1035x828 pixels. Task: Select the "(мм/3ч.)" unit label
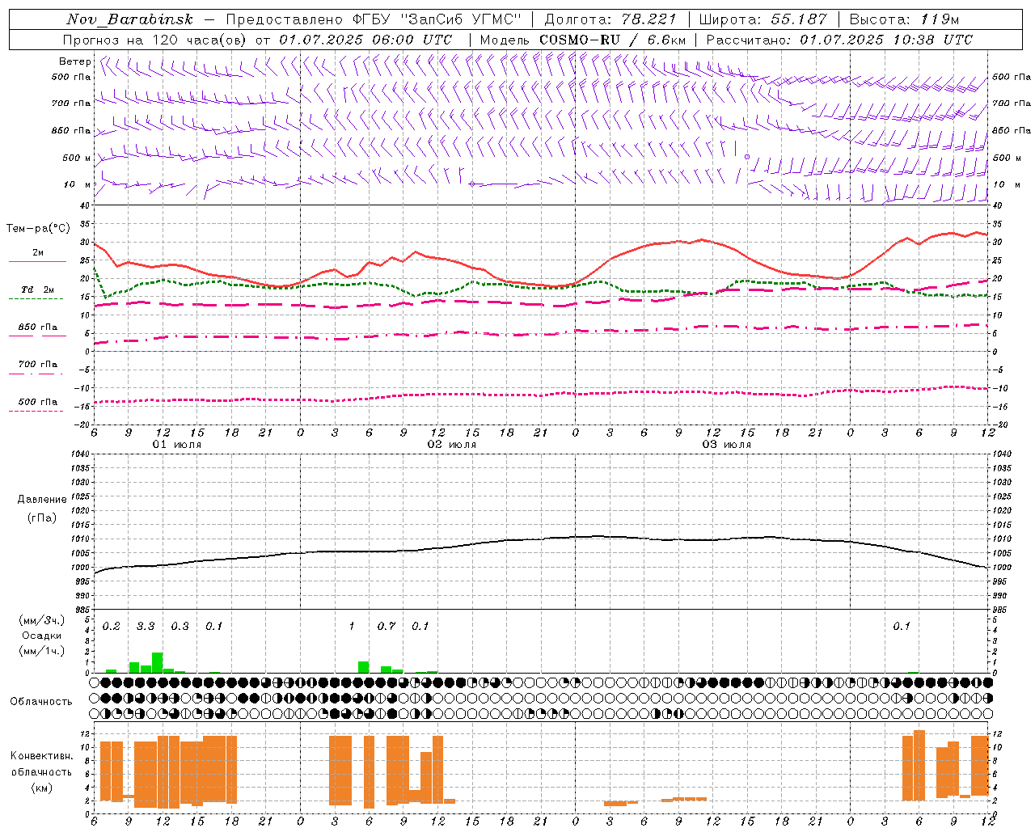pos(40,620)
